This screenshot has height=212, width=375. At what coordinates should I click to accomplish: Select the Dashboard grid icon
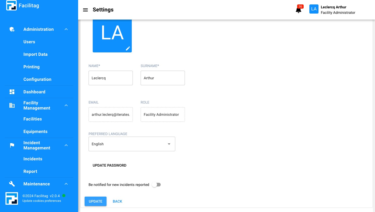point(12,92)
